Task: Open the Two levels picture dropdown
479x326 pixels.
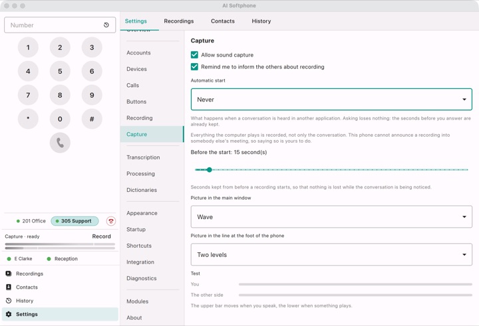Action: click(331, 255)
